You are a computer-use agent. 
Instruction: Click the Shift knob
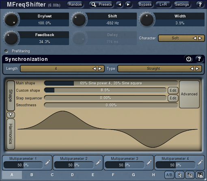pos(79,19)
